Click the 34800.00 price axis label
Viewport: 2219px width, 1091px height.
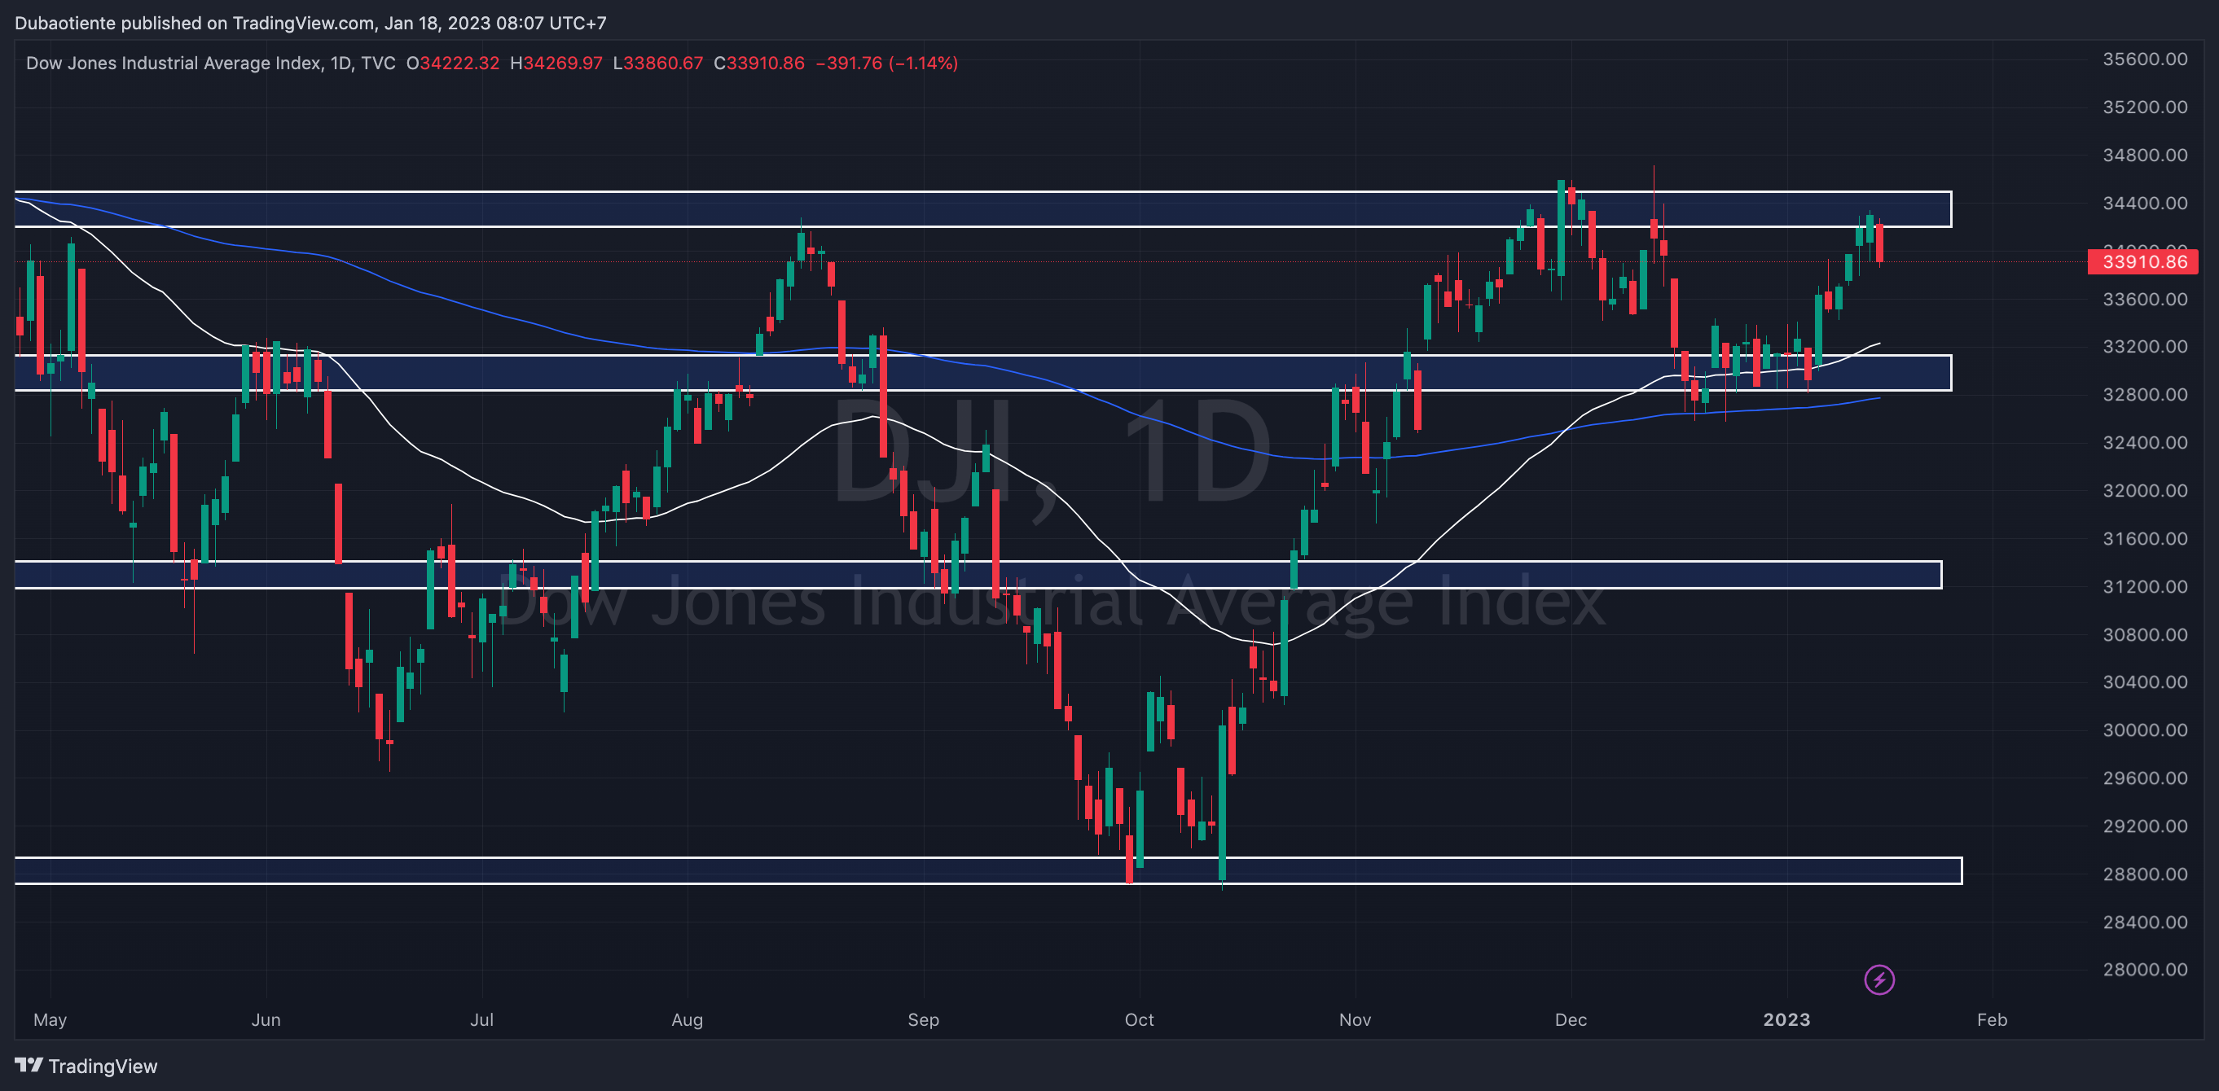2145,155
